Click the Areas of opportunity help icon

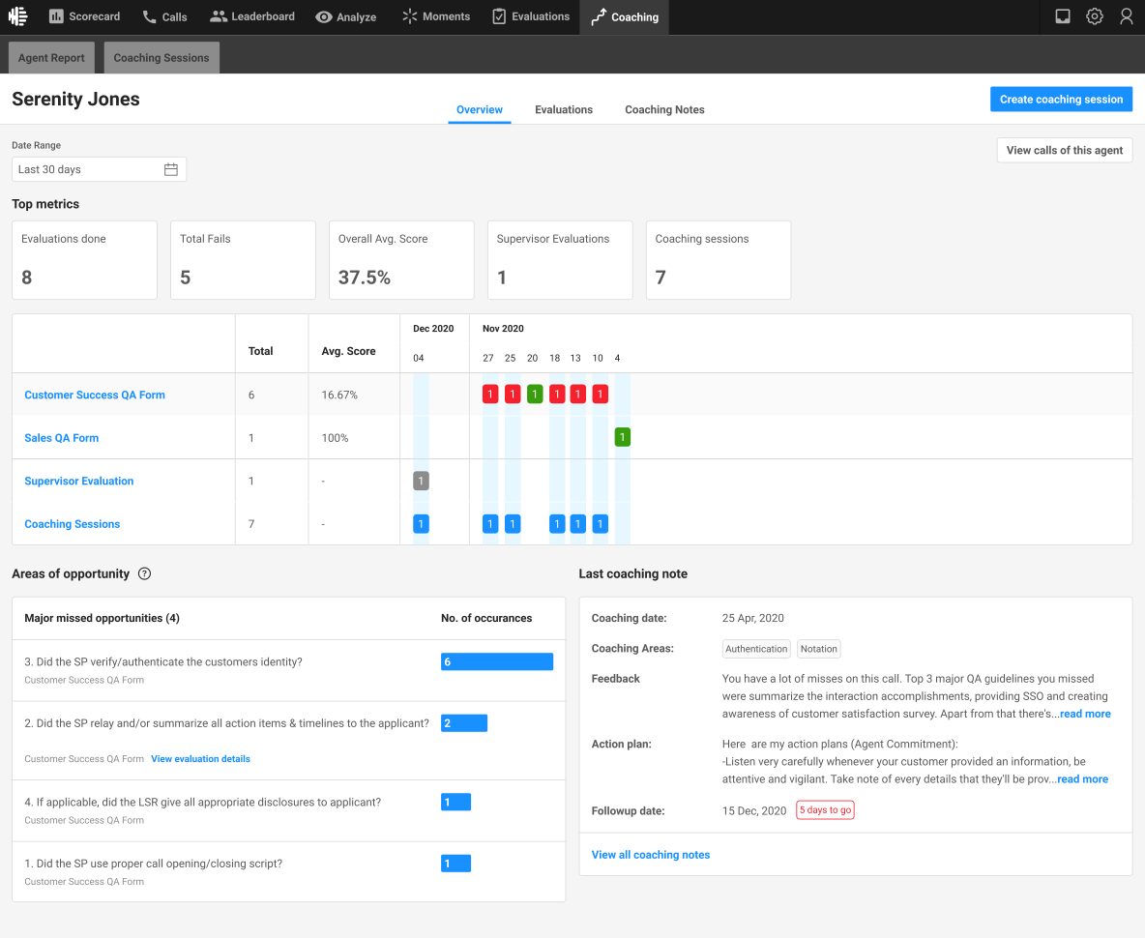145,573
